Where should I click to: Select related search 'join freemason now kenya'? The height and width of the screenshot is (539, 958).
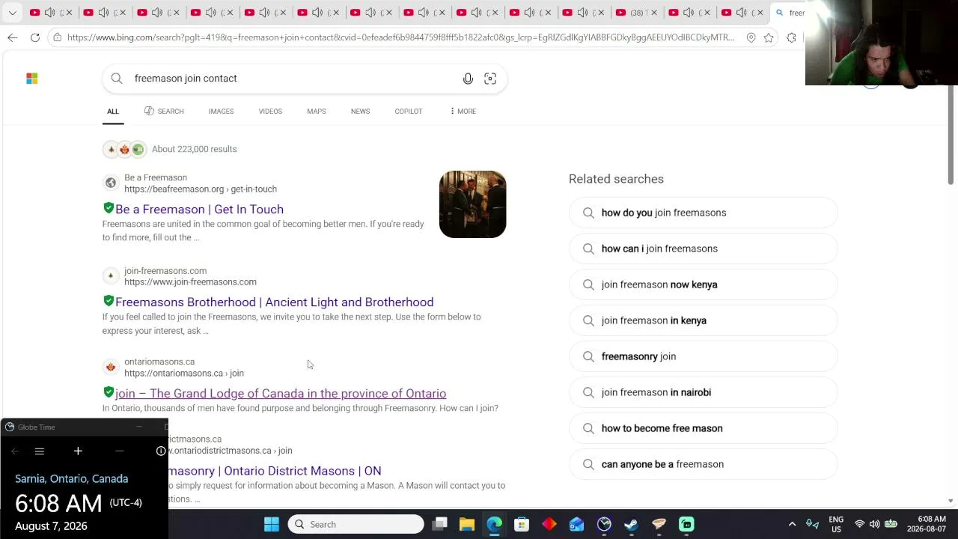point(703,284)
